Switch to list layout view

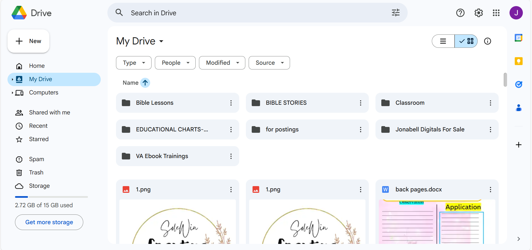tap(443, 41)
